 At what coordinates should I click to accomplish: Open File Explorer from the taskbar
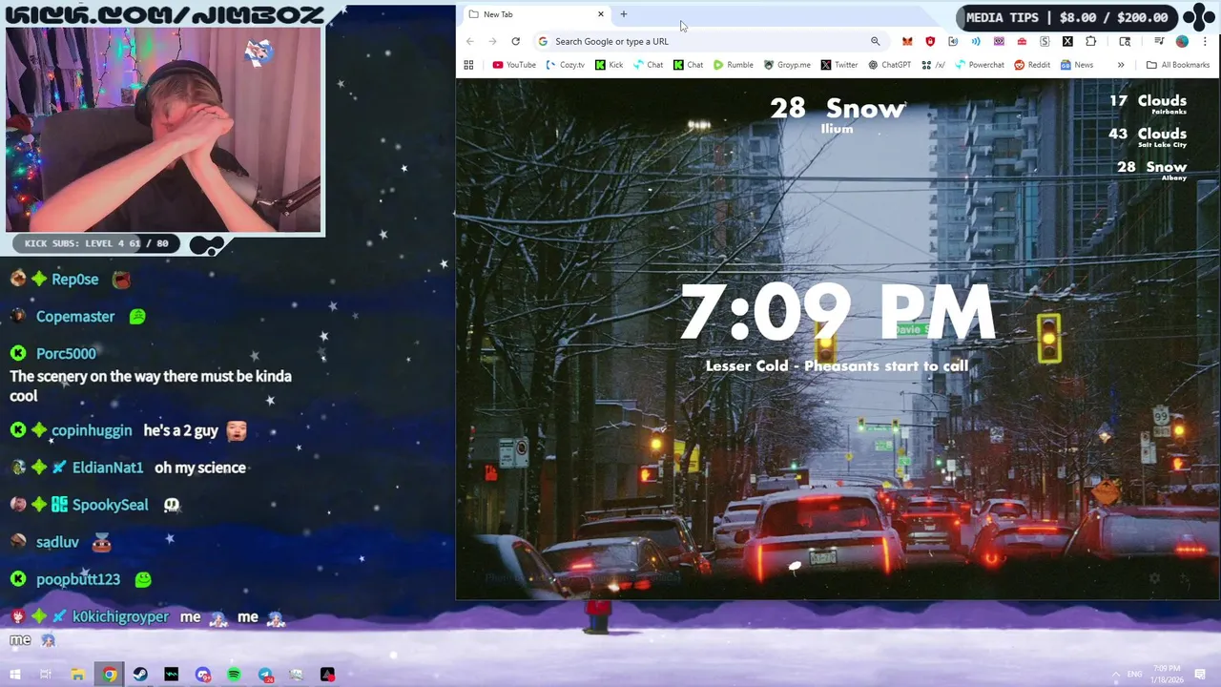(77, 675)
